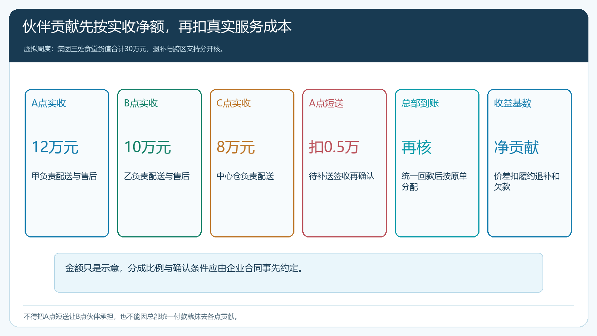This screenshot has width=597, height=336.
Task: Click the text 中心仓负责配送
Action: click(x=245, y=176)
